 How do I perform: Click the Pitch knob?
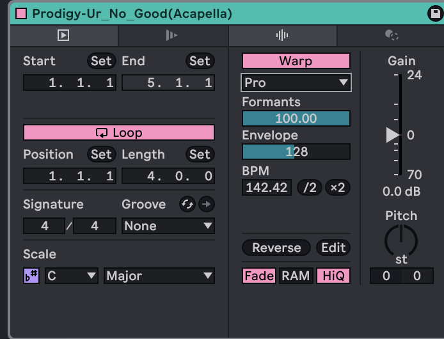401,240
